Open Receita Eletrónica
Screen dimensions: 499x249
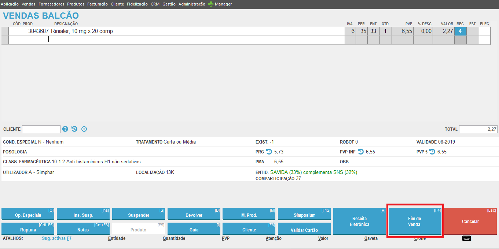359,221
